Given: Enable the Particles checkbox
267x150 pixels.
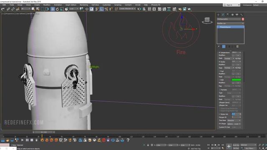Looking at the screenshot, I should pos(220,90).
